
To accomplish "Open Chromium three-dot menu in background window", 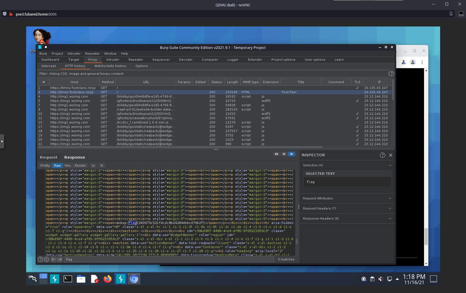I will [422, 62].
